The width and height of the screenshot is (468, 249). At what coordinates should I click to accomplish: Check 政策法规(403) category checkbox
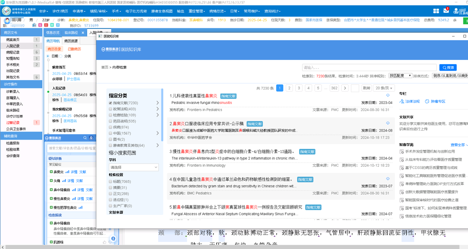pyautogui.click(x=110, y=109)
